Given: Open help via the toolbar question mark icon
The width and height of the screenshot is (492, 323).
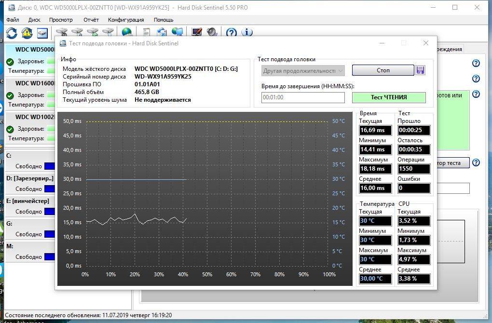Looking at the screenshot, I should point(231,32).
